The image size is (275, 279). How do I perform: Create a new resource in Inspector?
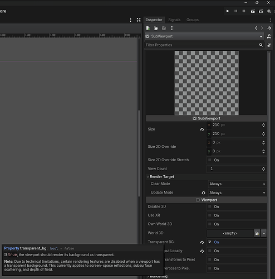click(x=148, y=28)
